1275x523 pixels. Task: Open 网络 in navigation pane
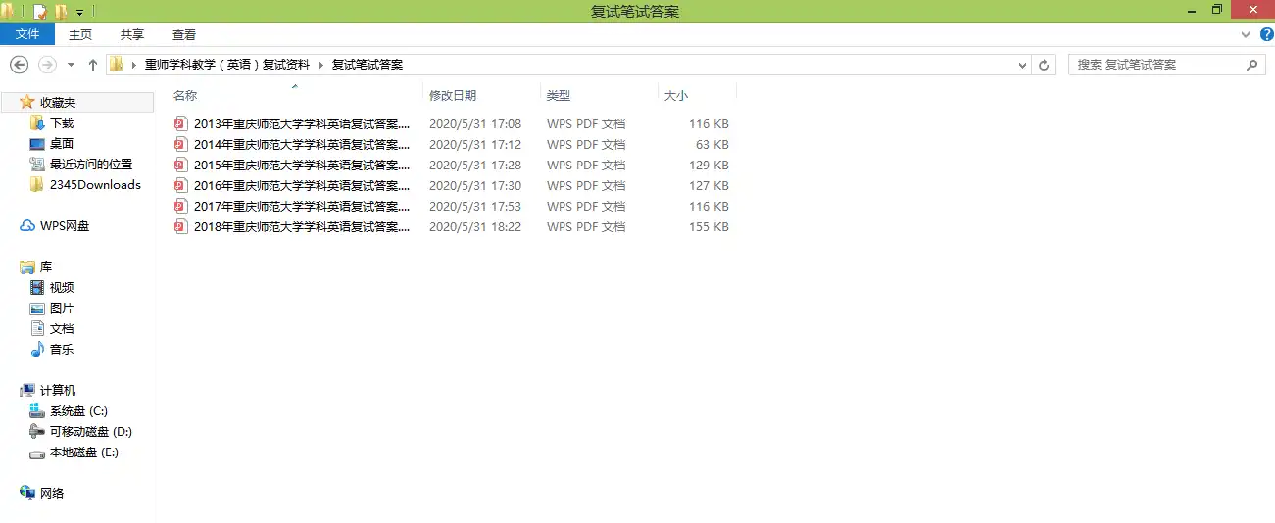tap(52, 494)
